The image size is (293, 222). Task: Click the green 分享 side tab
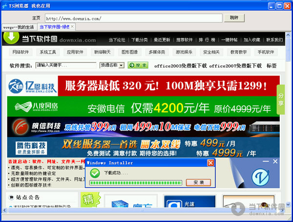281,99
